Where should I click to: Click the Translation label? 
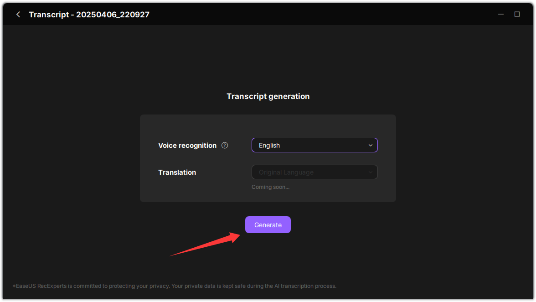[177, 172]
